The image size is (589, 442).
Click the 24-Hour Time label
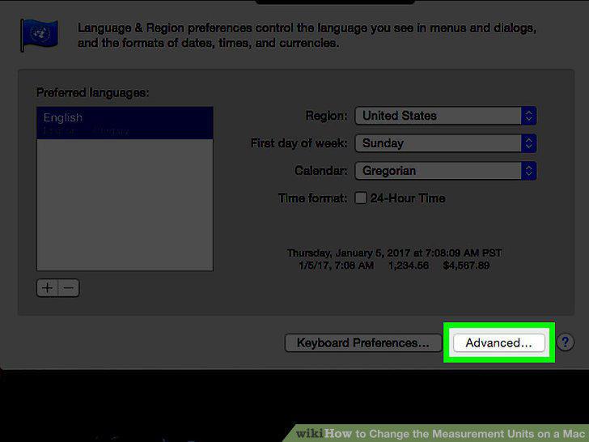(x=408, y=198)
